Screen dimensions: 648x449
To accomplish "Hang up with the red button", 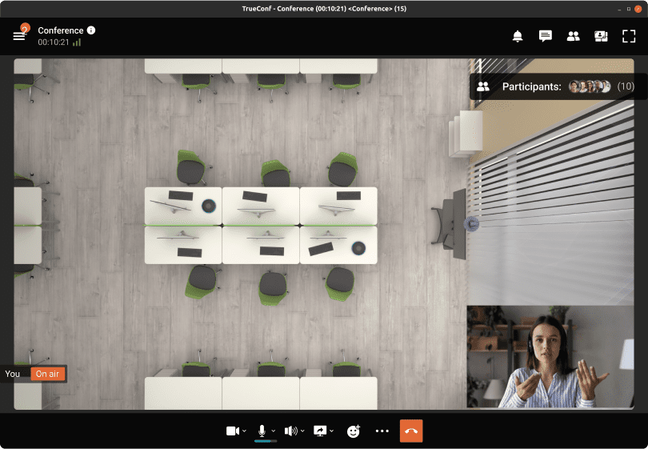I will click(x=411, y=431).
